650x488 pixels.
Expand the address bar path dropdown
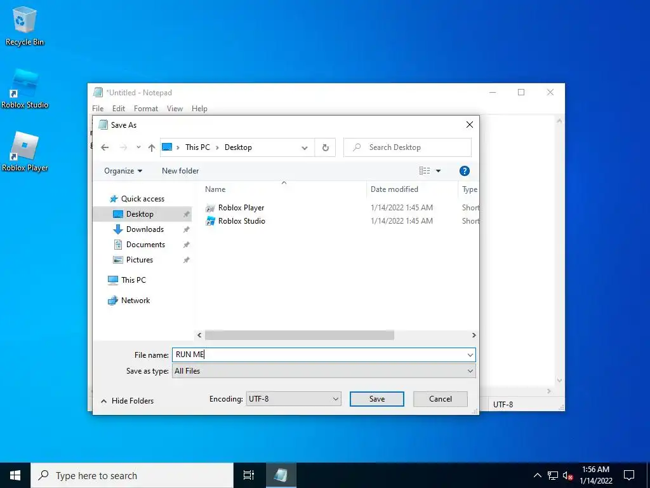click(x=305, y=147)
